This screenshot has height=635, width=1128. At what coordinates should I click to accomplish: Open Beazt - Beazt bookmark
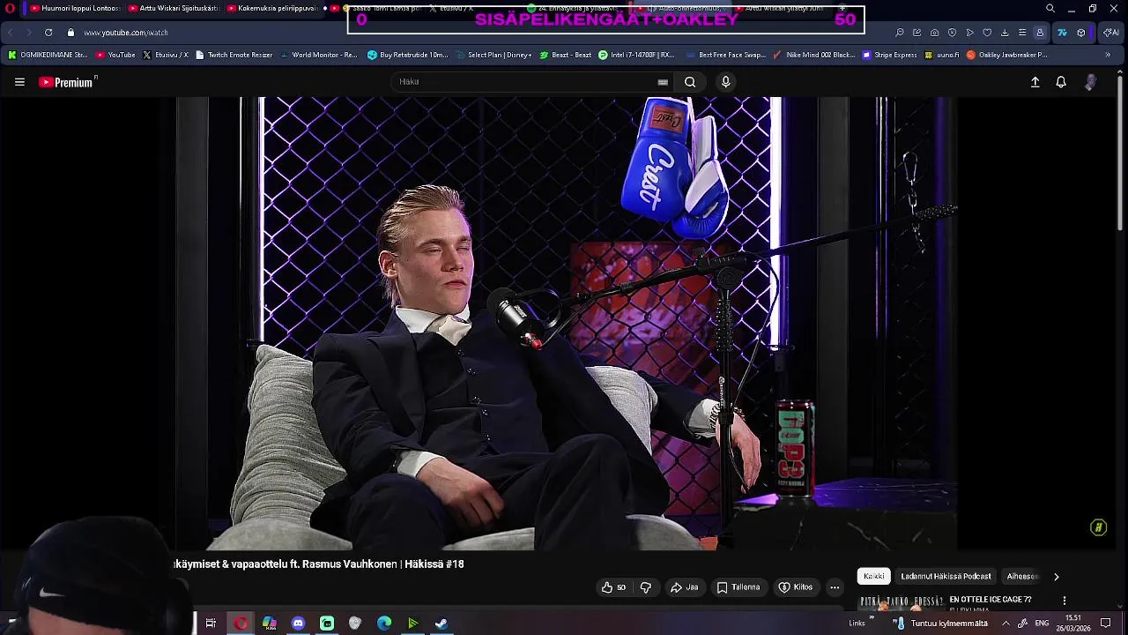coord(565,55)
